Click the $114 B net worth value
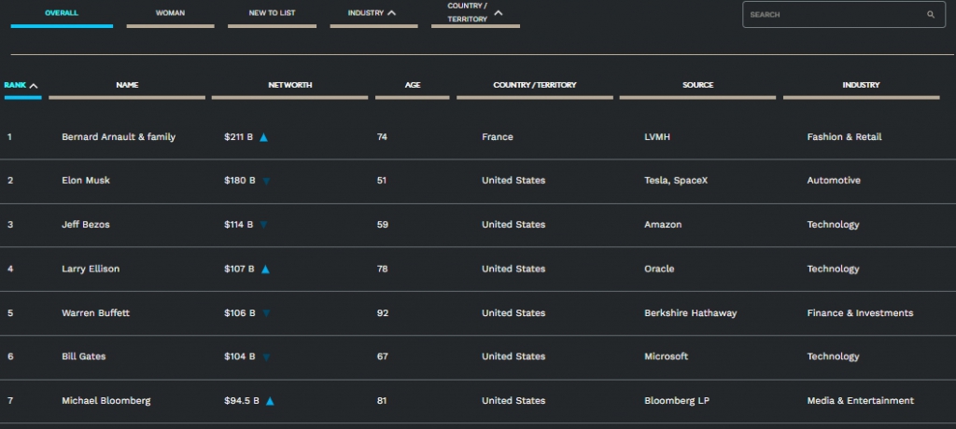This screenshot has height=429, width=956. [x=238, y=224]
